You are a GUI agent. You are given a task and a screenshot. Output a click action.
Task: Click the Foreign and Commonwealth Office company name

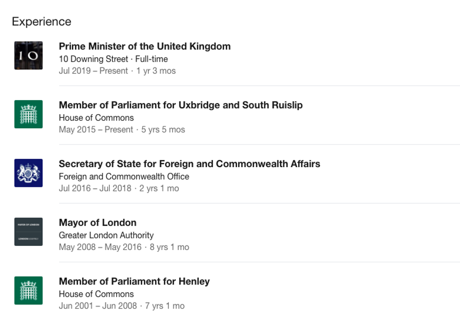click(x=124, y=177)
